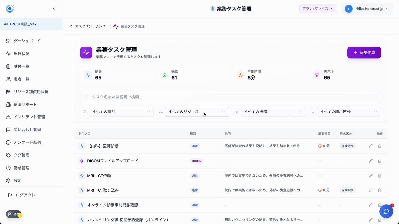Delete the DICOMファイルアップロード task via trash icon
The width and height of the screenshot is (399, 224).
point(379,161)
